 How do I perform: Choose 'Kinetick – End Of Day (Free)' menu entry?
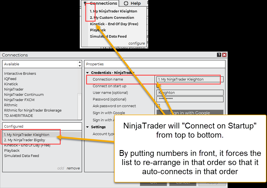114,24
